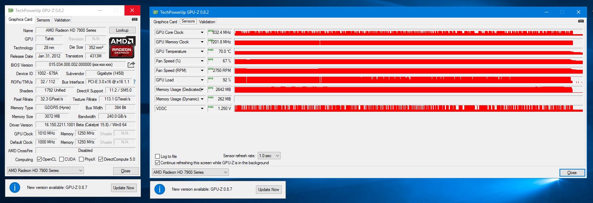Open the VDDC sensor dropdown
Image resolution: width=593 pixels, height=203 pixels.
pyautogui.click(x=202, y=109)
